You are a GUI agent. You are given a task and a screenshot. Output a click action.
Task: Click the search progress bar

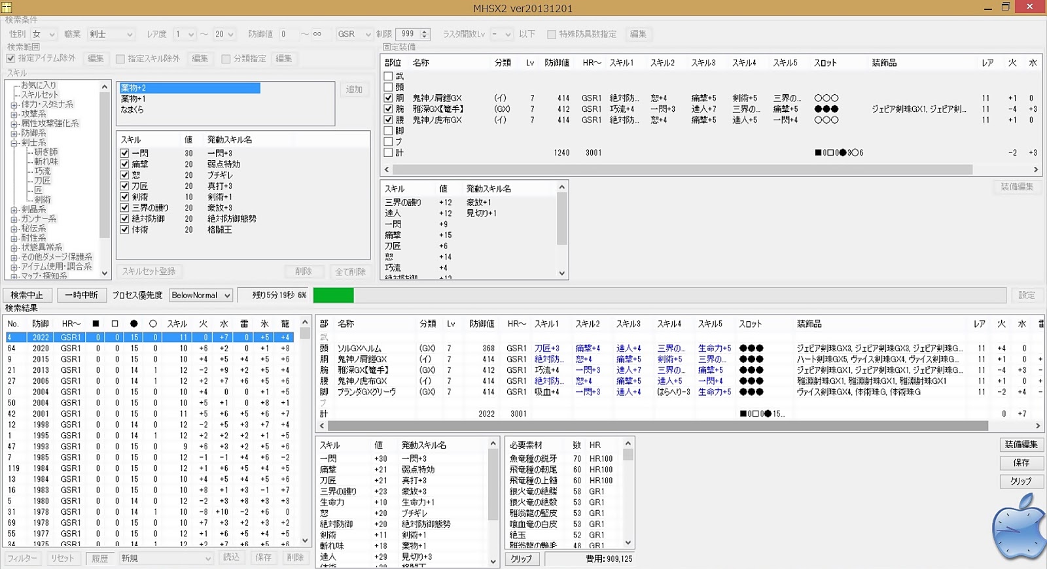[660, 296]
